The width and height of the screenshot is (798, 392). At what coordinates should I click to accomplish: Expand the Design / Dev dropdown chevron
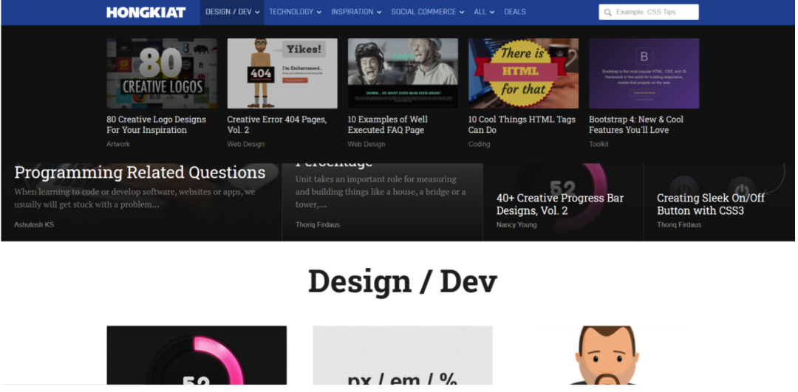[257, 13]
